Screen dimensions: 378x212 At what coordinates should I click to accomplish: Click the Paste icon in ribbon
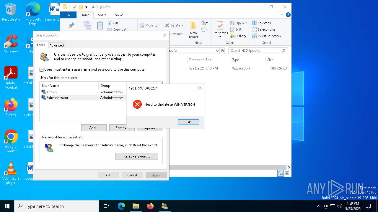pyautogui.click(x=100, y=25)
